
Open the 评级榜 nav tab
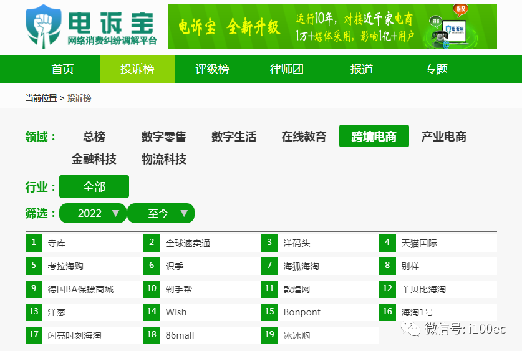[212, 69]
